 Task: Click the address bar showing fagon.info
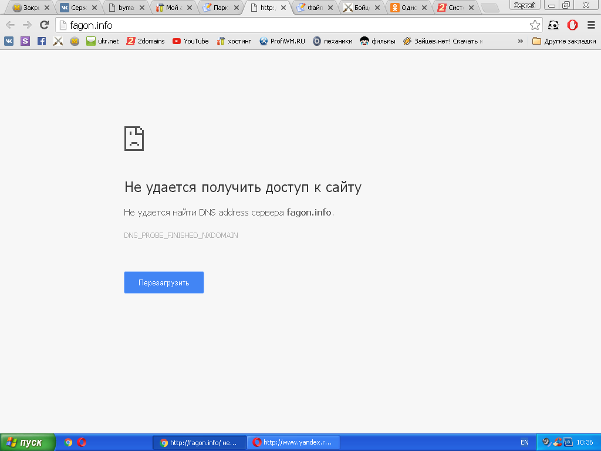[x=293, y=25]
